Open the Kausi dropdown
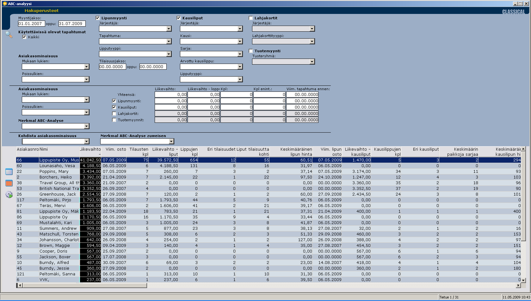The height and width of the screenshot is (301, 531). pos(240,41)
